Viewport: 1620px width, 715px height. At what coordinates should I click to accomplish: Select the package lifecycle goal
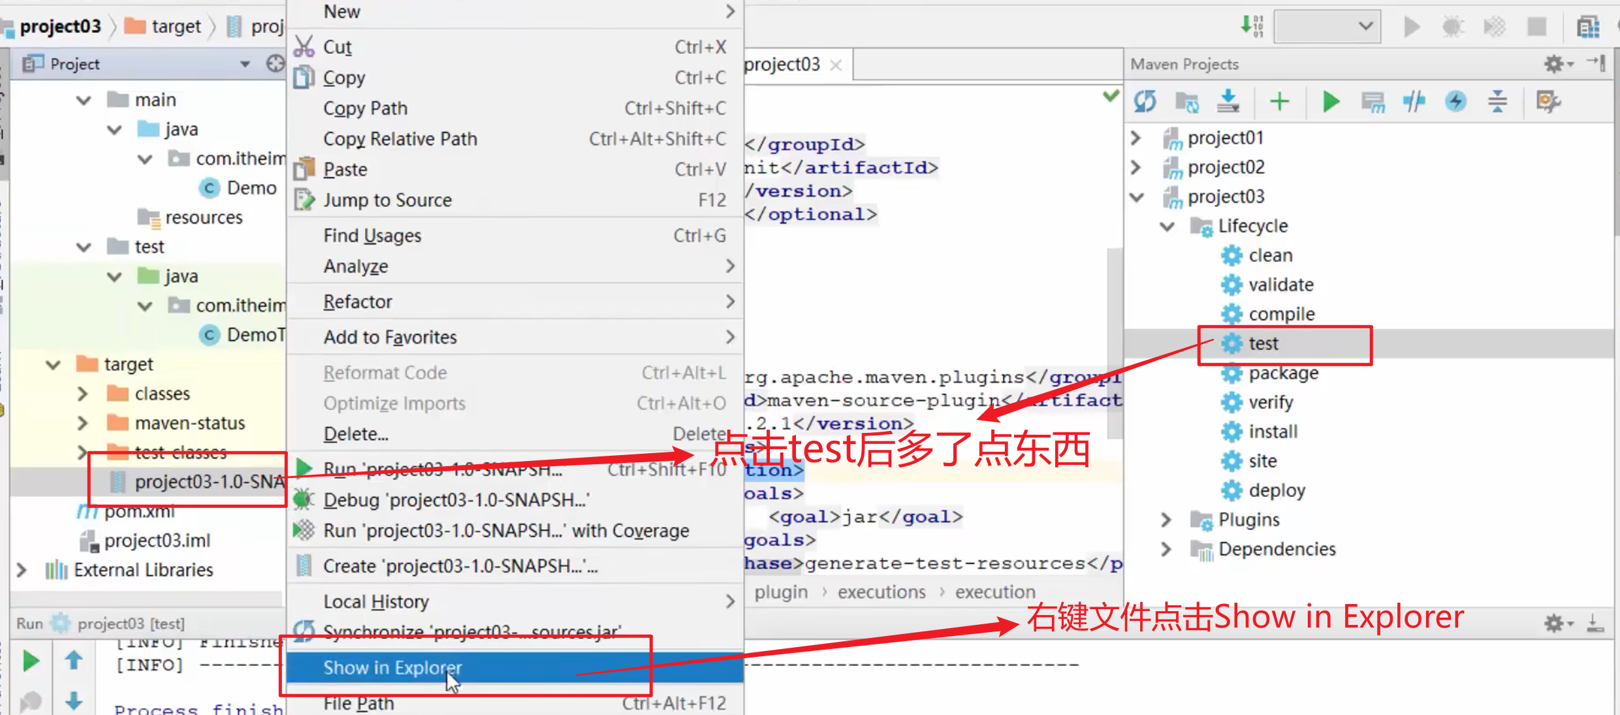click(x=1283, y=373)
